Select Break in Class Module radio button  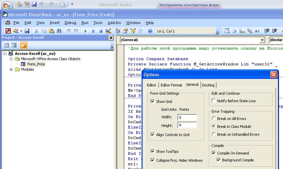pos(214,126)
